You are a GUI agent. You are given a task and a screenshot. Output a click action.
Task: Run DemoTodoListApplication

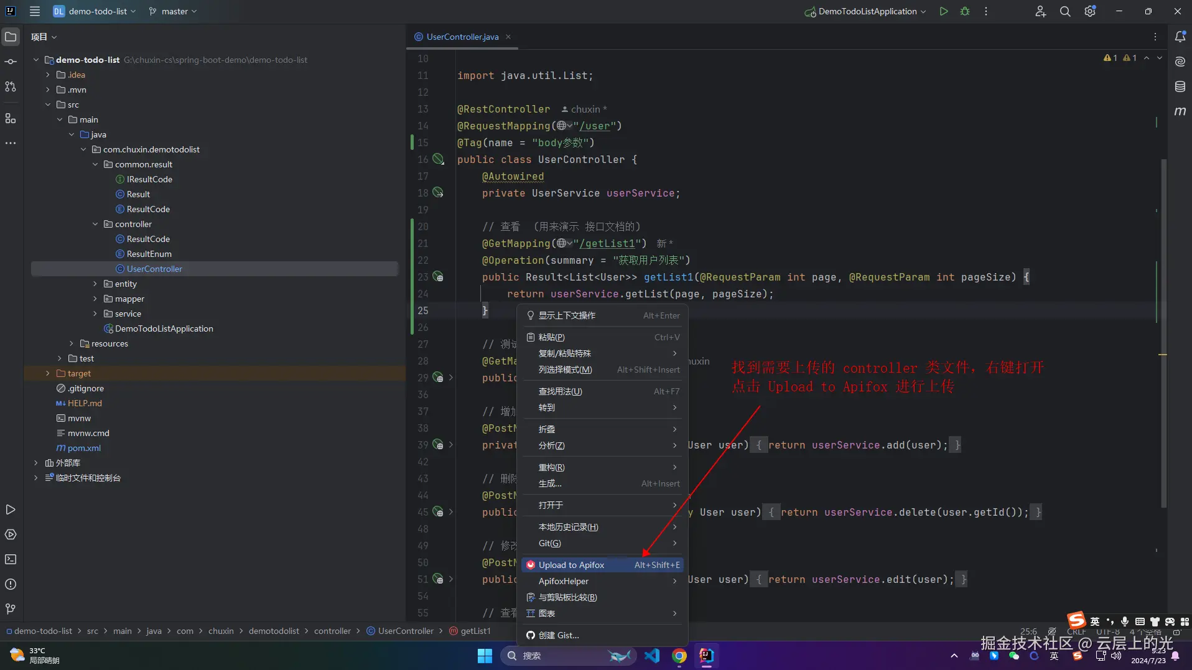tap(944, 11)
